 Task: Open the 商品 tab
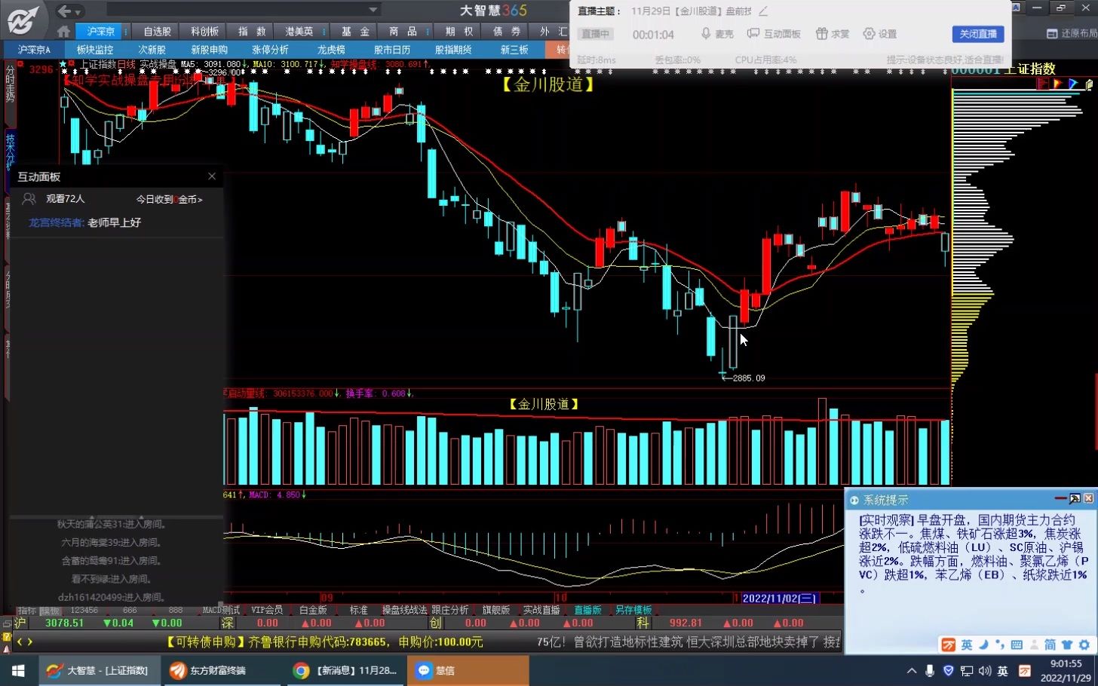pyautogui.click(x=403, y=32)
